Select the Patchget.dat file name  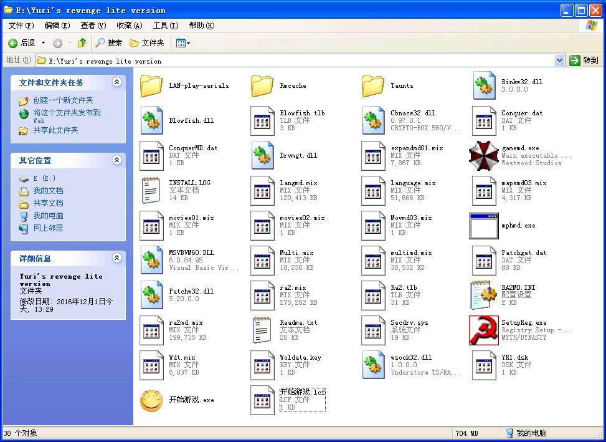point(524,253)
